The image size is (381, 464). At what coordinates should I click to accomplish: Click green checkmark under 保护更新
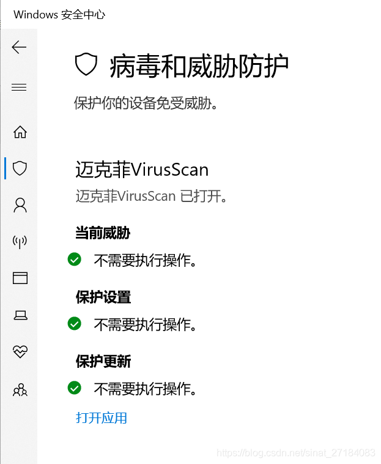coord(75,387)
